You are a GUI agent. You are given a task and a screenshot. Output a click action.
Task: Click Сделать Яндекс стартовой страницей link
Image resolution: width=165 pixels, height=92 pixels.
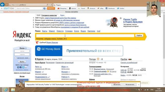[16, 12]
